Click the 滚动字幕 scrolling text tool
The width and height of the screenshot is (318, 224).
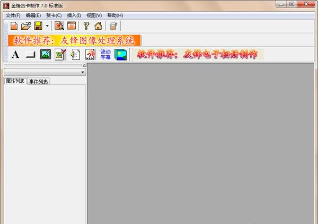(x=105, y=54)
